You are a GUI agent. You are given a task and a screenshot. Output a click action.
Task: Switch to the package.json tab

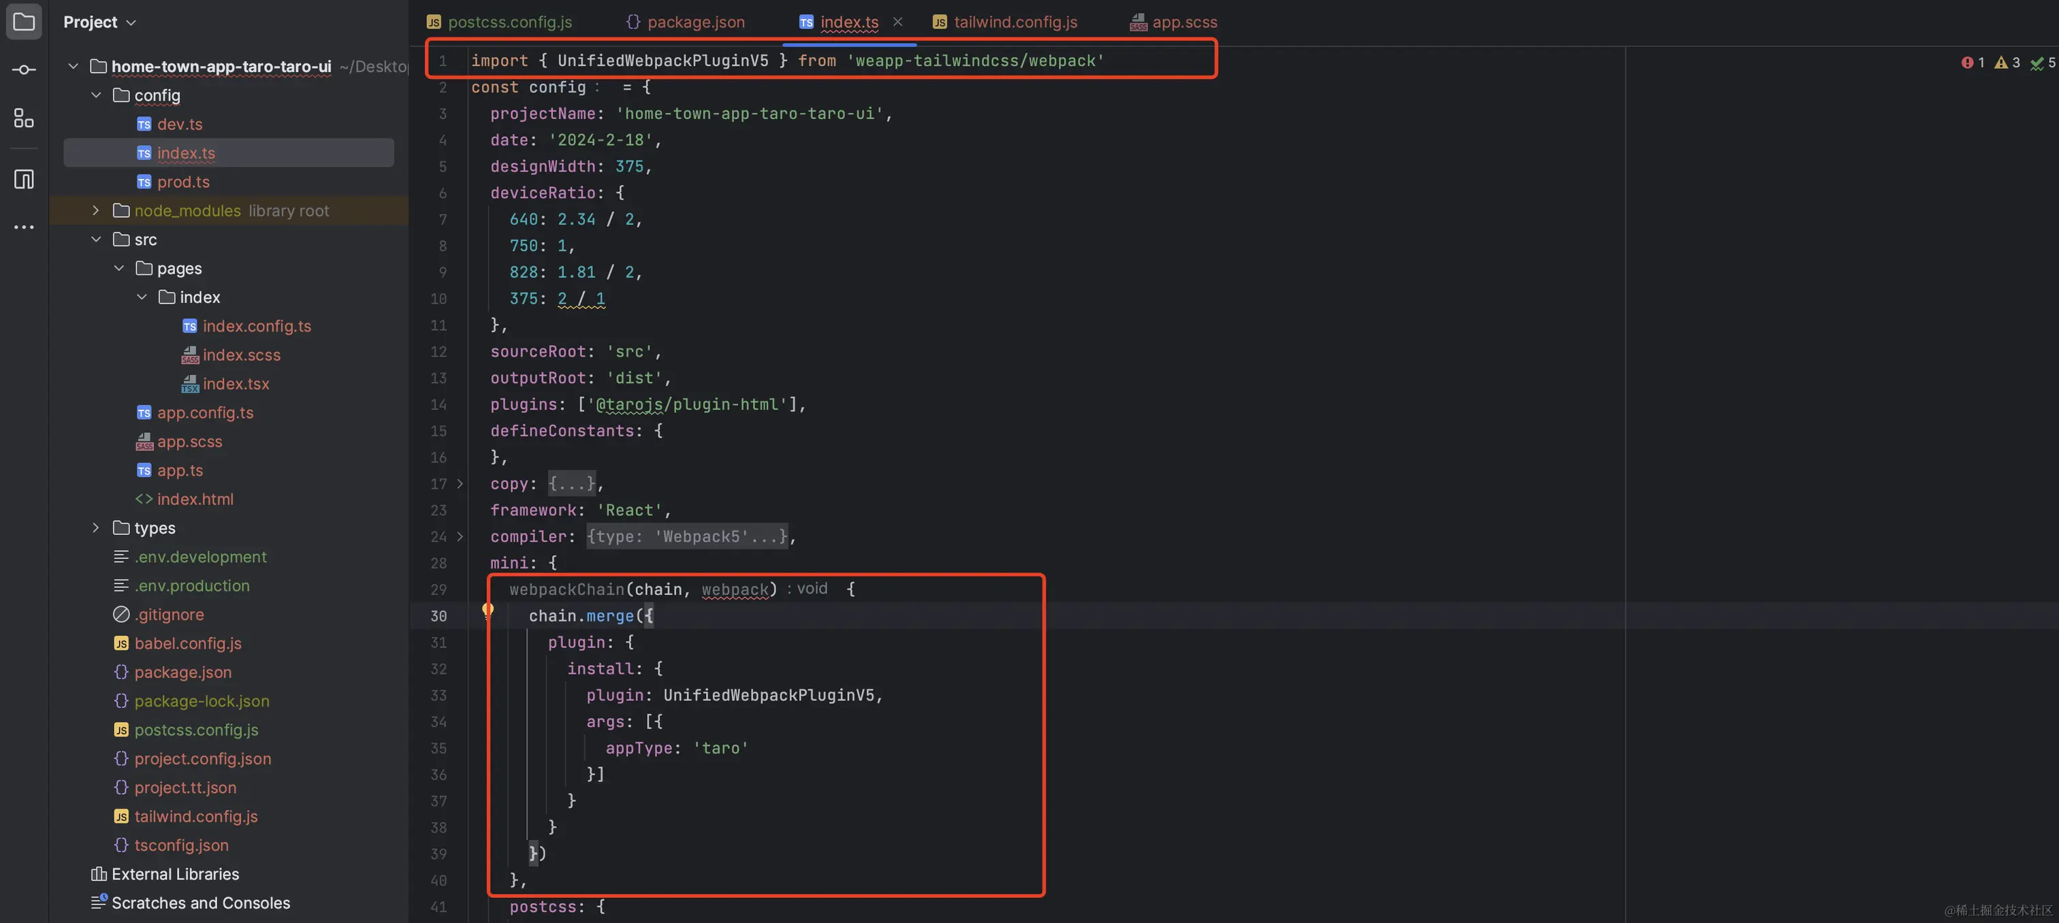[695, 22]
